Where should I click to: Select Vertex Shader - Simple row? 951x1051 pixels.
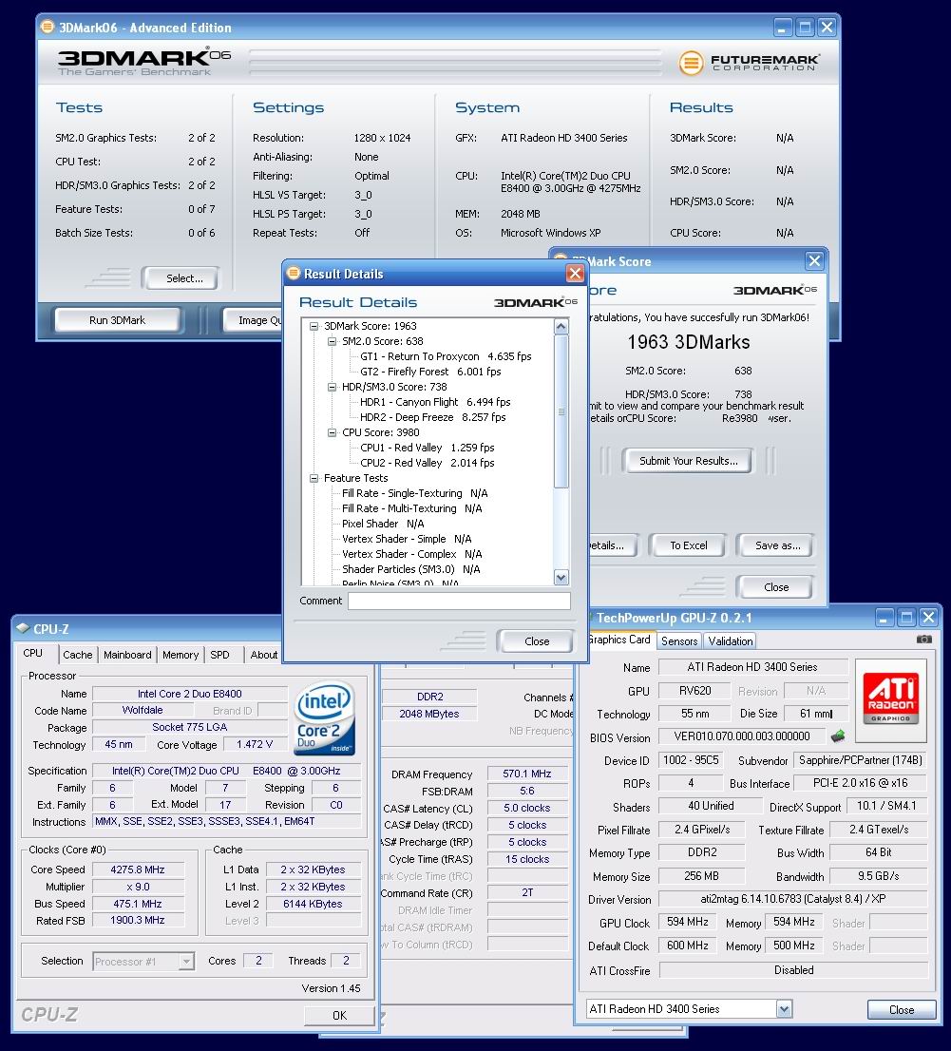(x=406, y=539)
